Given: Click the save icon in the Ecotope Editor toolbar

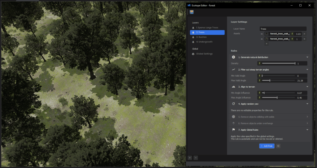Looking at the screenshot, I should click(x=192, y=12).
